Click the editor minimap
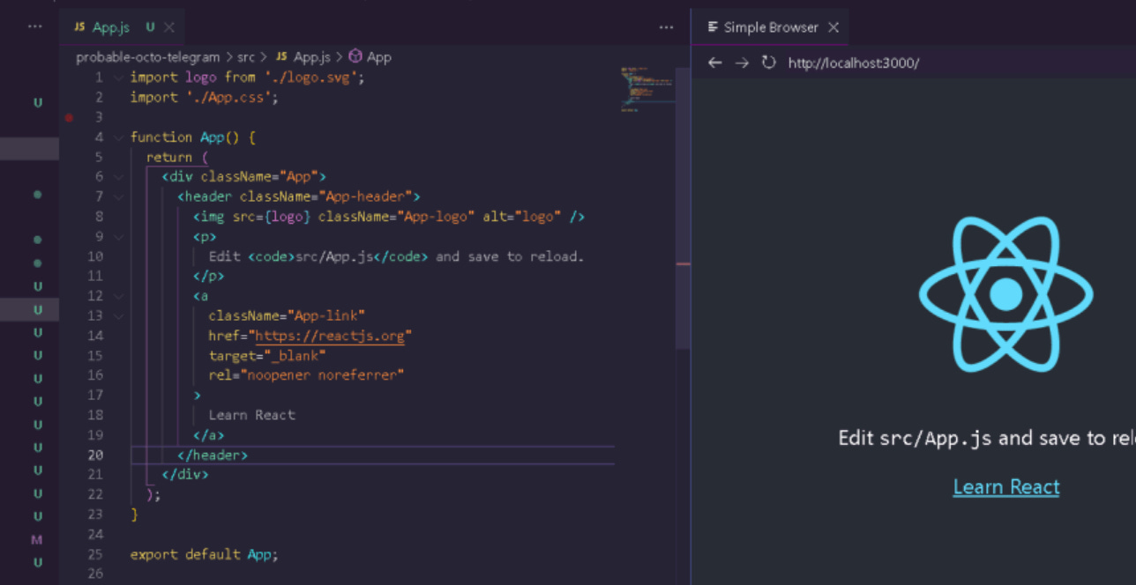The image size is (1136, 585). click(646, 88)
